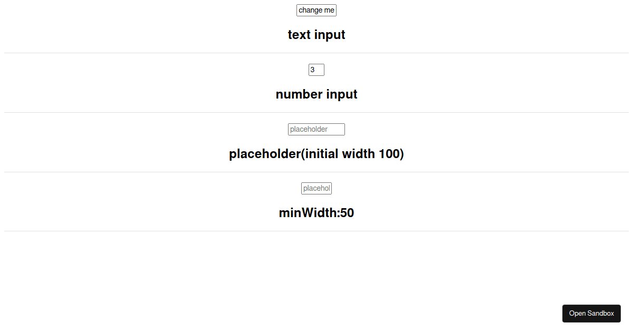Click the divider line below "text input"

tap(316, 53)
